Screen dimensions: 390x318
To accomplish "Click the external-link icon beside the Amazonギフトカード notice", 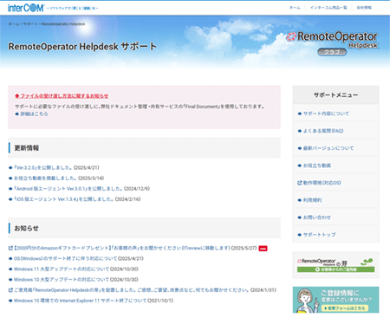I will [x=10, y=248].
